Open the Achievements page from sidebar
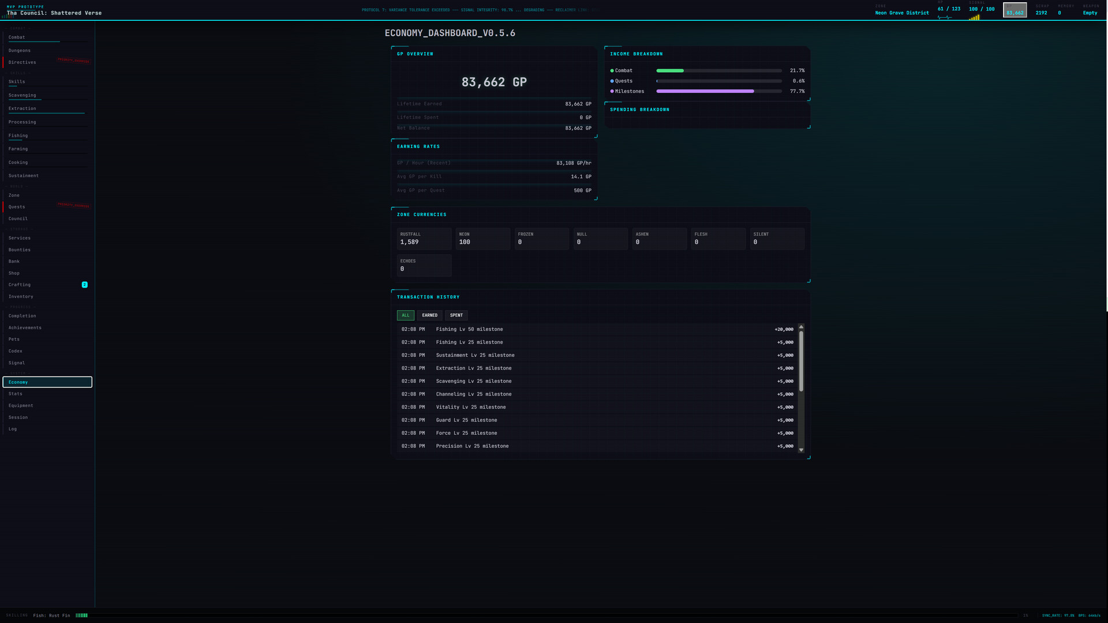 point(25,328)
